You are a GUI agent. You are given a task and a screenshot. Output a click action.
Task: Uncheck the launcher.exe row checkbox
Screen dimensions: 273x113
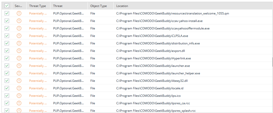pos(7,66)
